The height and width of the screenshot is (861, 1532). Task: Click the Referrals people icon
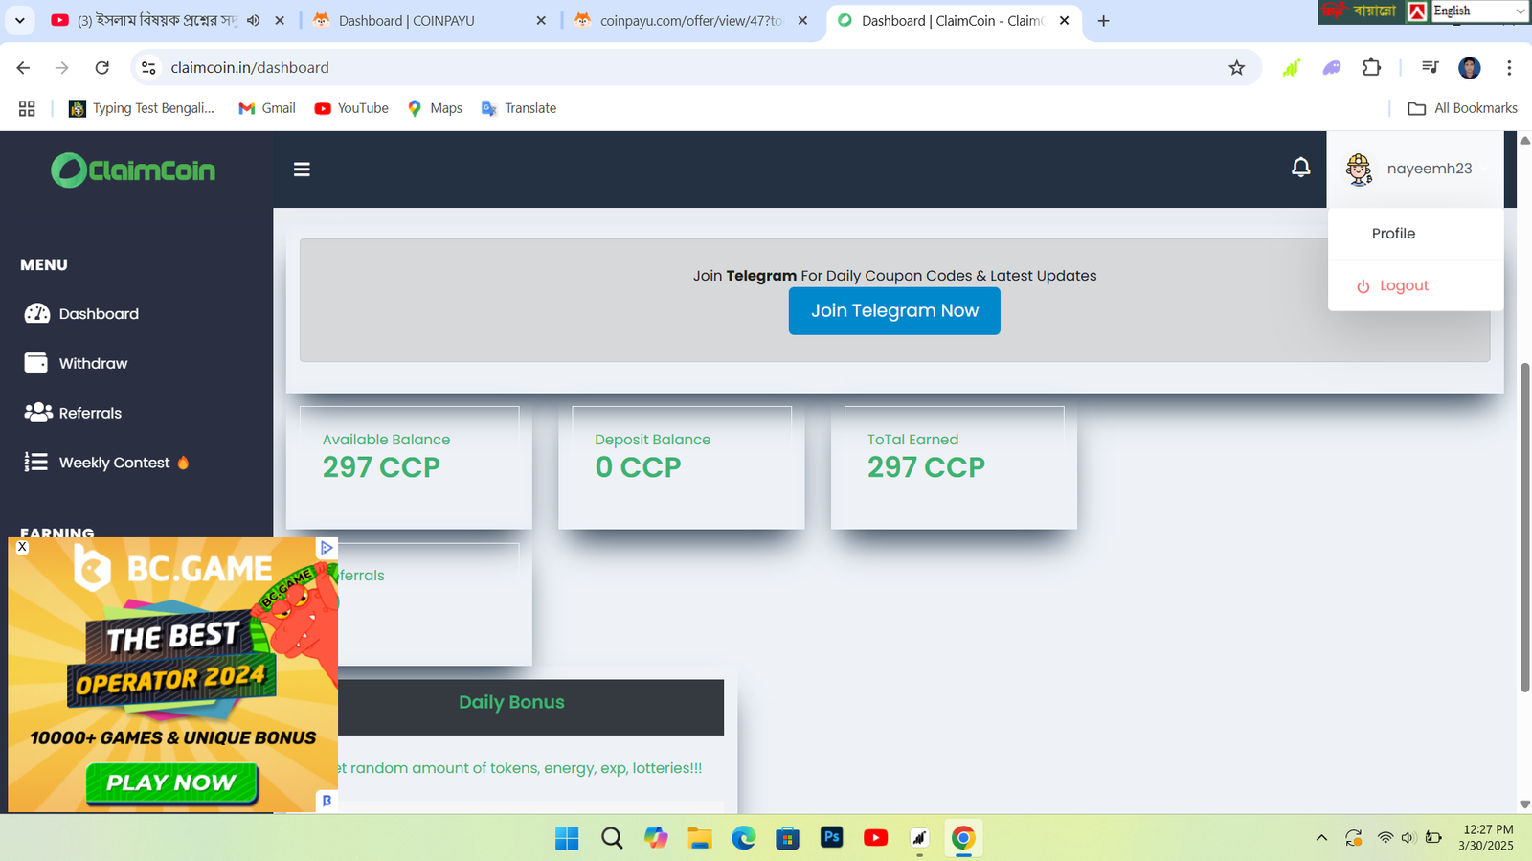tap(37, 413)
